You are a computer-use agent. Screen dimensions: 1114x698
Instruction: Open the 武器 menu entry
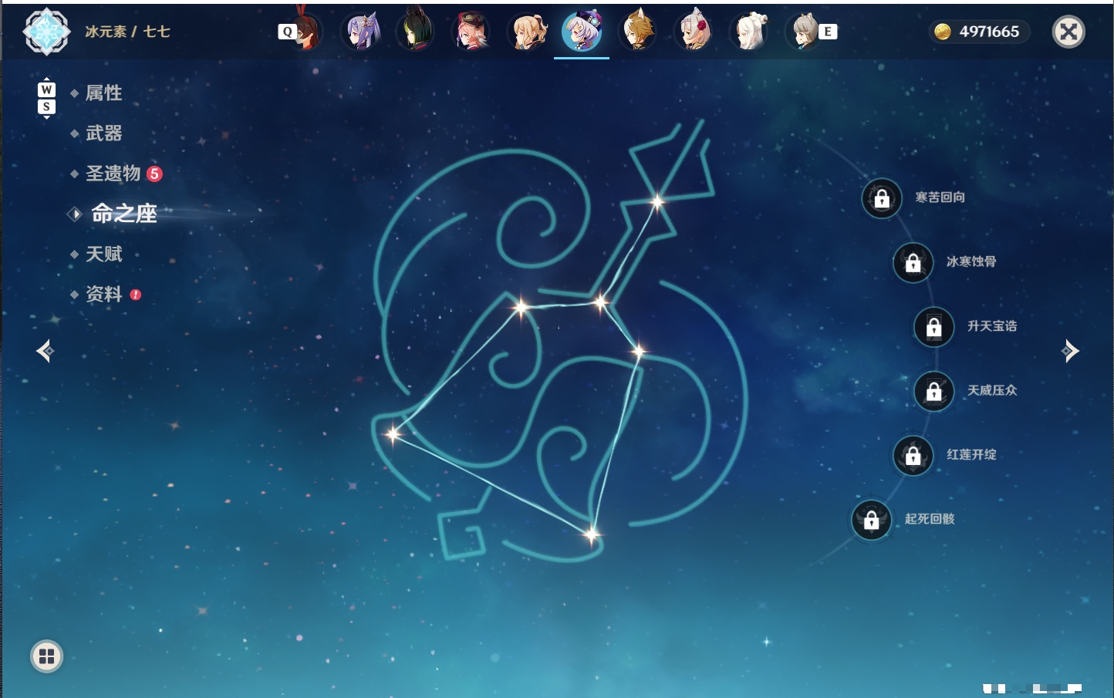[x=103, y=133]
